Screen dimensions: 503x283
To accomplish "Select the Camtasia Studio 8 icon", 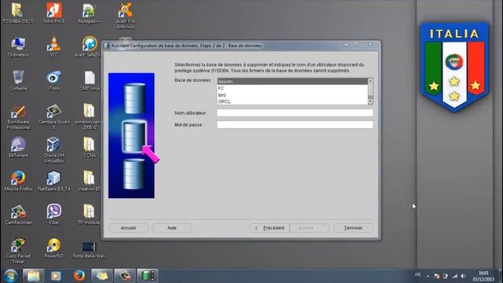I will (54, 117).
